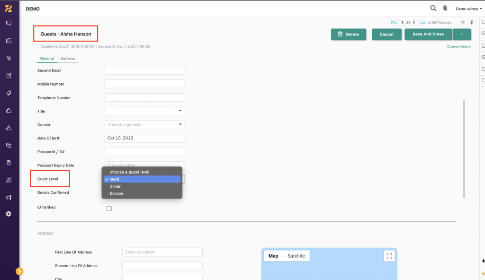Click the Date Of Birth field
Viewport: 485px width, 280px height.
145,138
